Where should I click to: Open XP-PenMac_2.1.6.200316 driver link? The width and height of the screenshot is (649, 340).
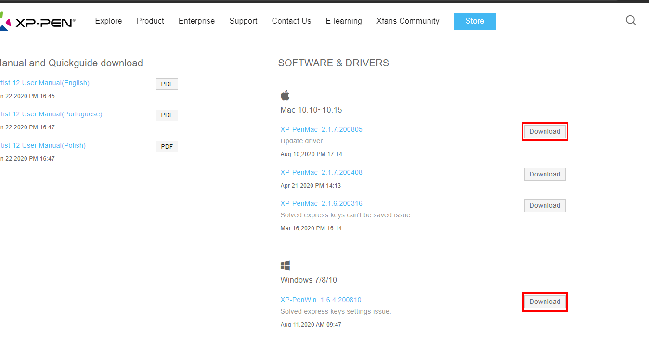(321, 203)
